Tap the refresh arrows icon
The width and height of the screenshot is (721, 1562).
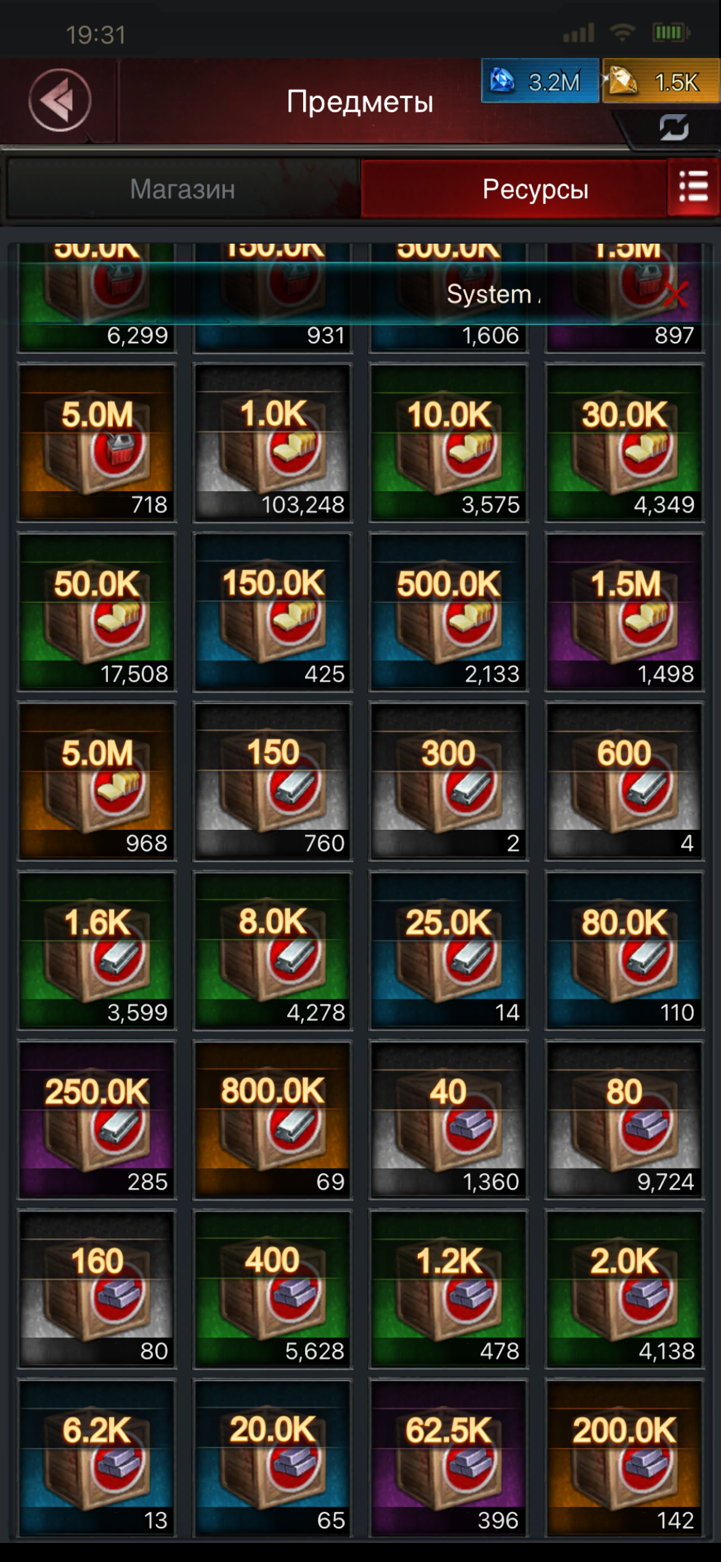coord(674,128)
